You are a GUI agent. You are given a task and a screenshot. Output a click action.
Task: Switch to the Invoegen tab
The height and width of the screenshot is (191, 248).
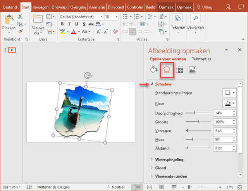pos(40,7)
